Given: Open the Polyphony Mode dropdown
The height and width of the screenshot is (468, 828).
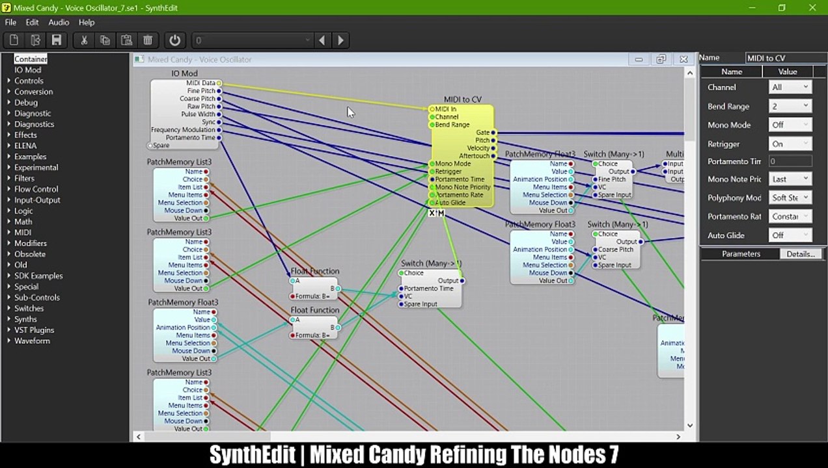Looking at the screenshot, I should click(790, 198).
